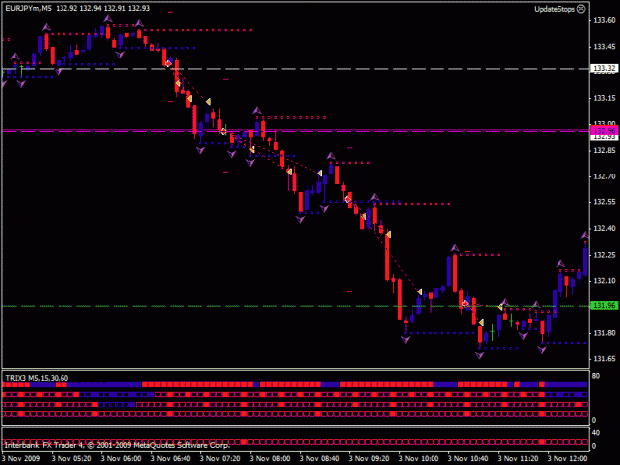The height and width of the screenshot is (465, 620).
Task: Click the 3 Nov 08:40 time label
Action: click(319, 459)
